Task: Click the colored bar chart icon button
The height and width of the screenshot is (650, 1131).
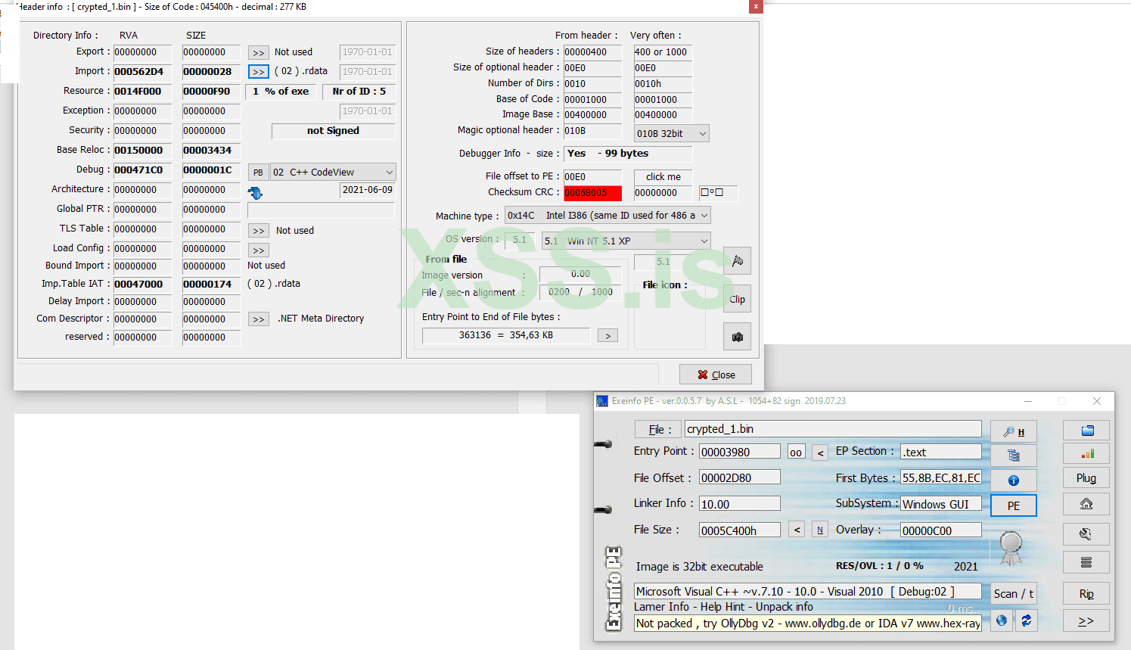Action: [1086, 454]
